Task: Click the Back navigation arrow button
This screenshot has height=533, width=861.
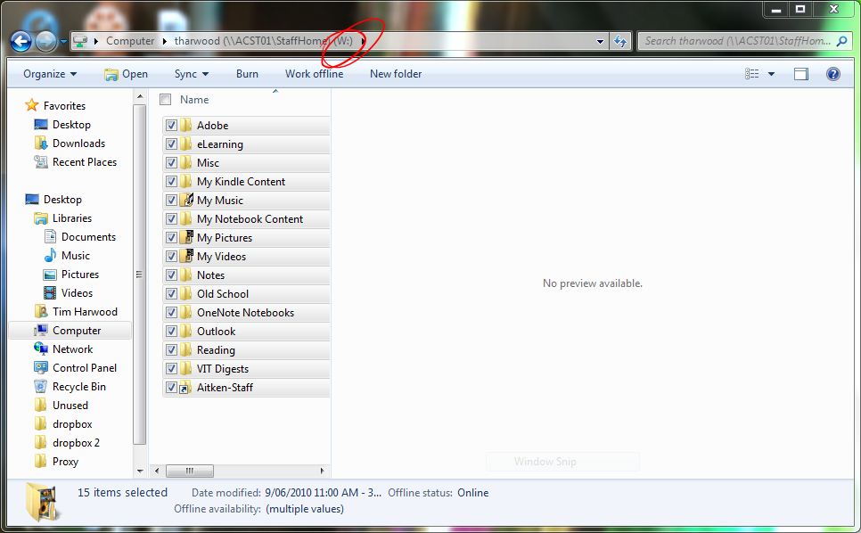Action: 21,41
